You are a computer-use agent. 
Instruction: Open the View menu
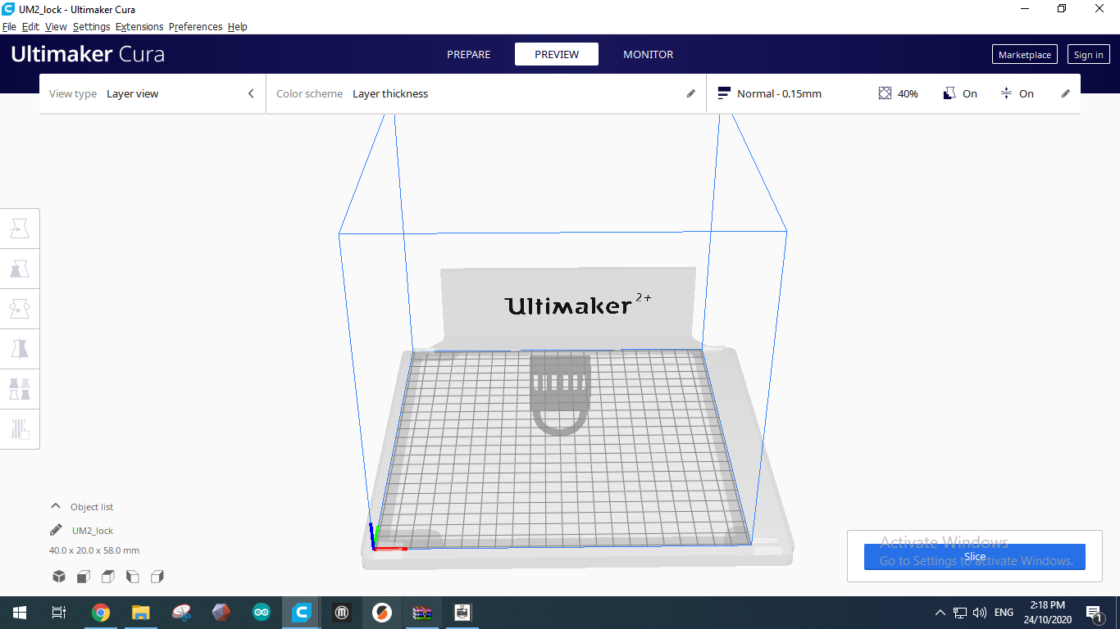(56, 26)
